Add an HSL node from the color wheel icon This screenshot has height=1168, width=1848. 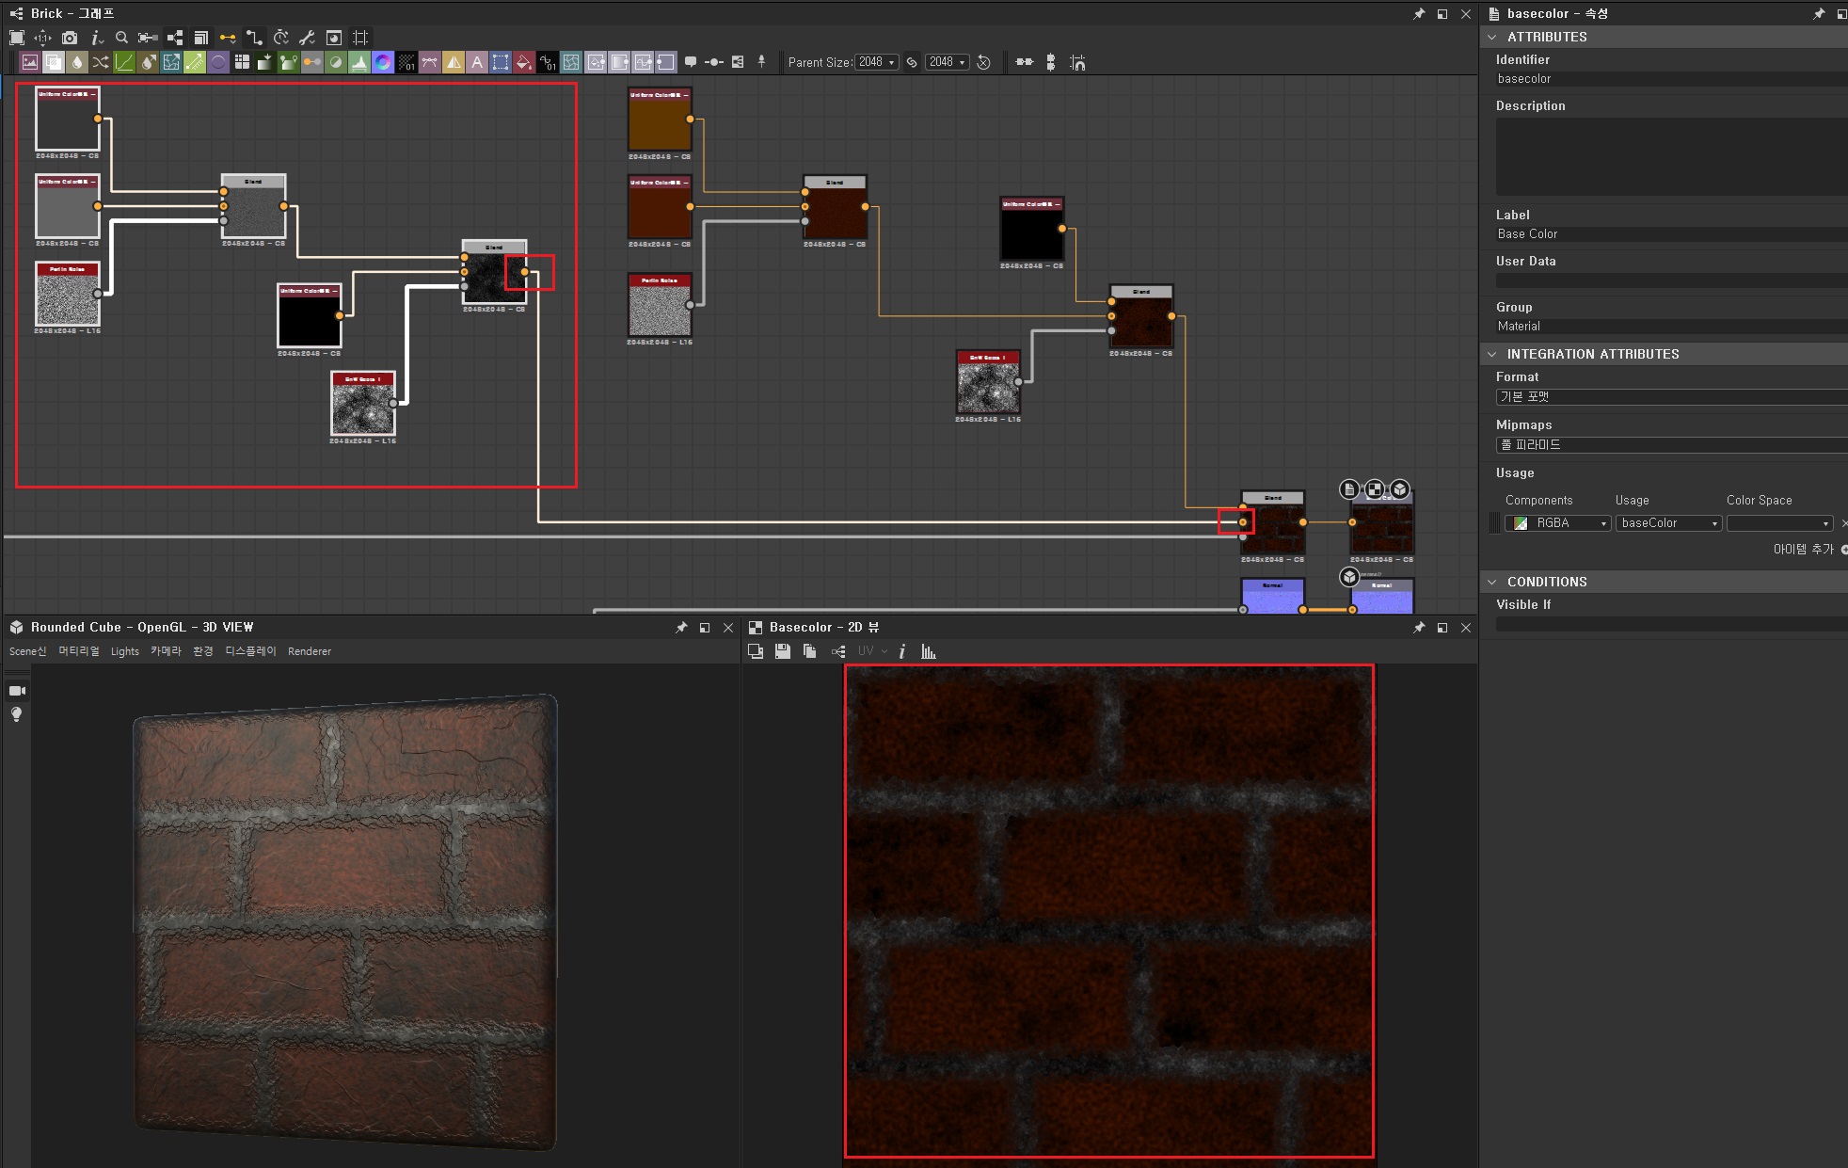coord(382,62)
